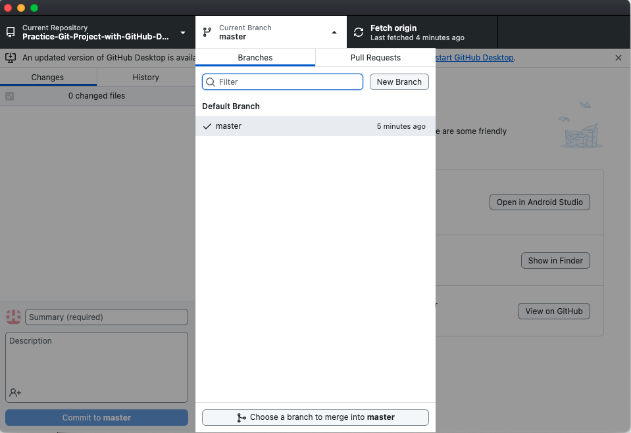Collapse the Current Branch dropdown arrow
This screenshot has width=631, height=433.
coord(334,33)
